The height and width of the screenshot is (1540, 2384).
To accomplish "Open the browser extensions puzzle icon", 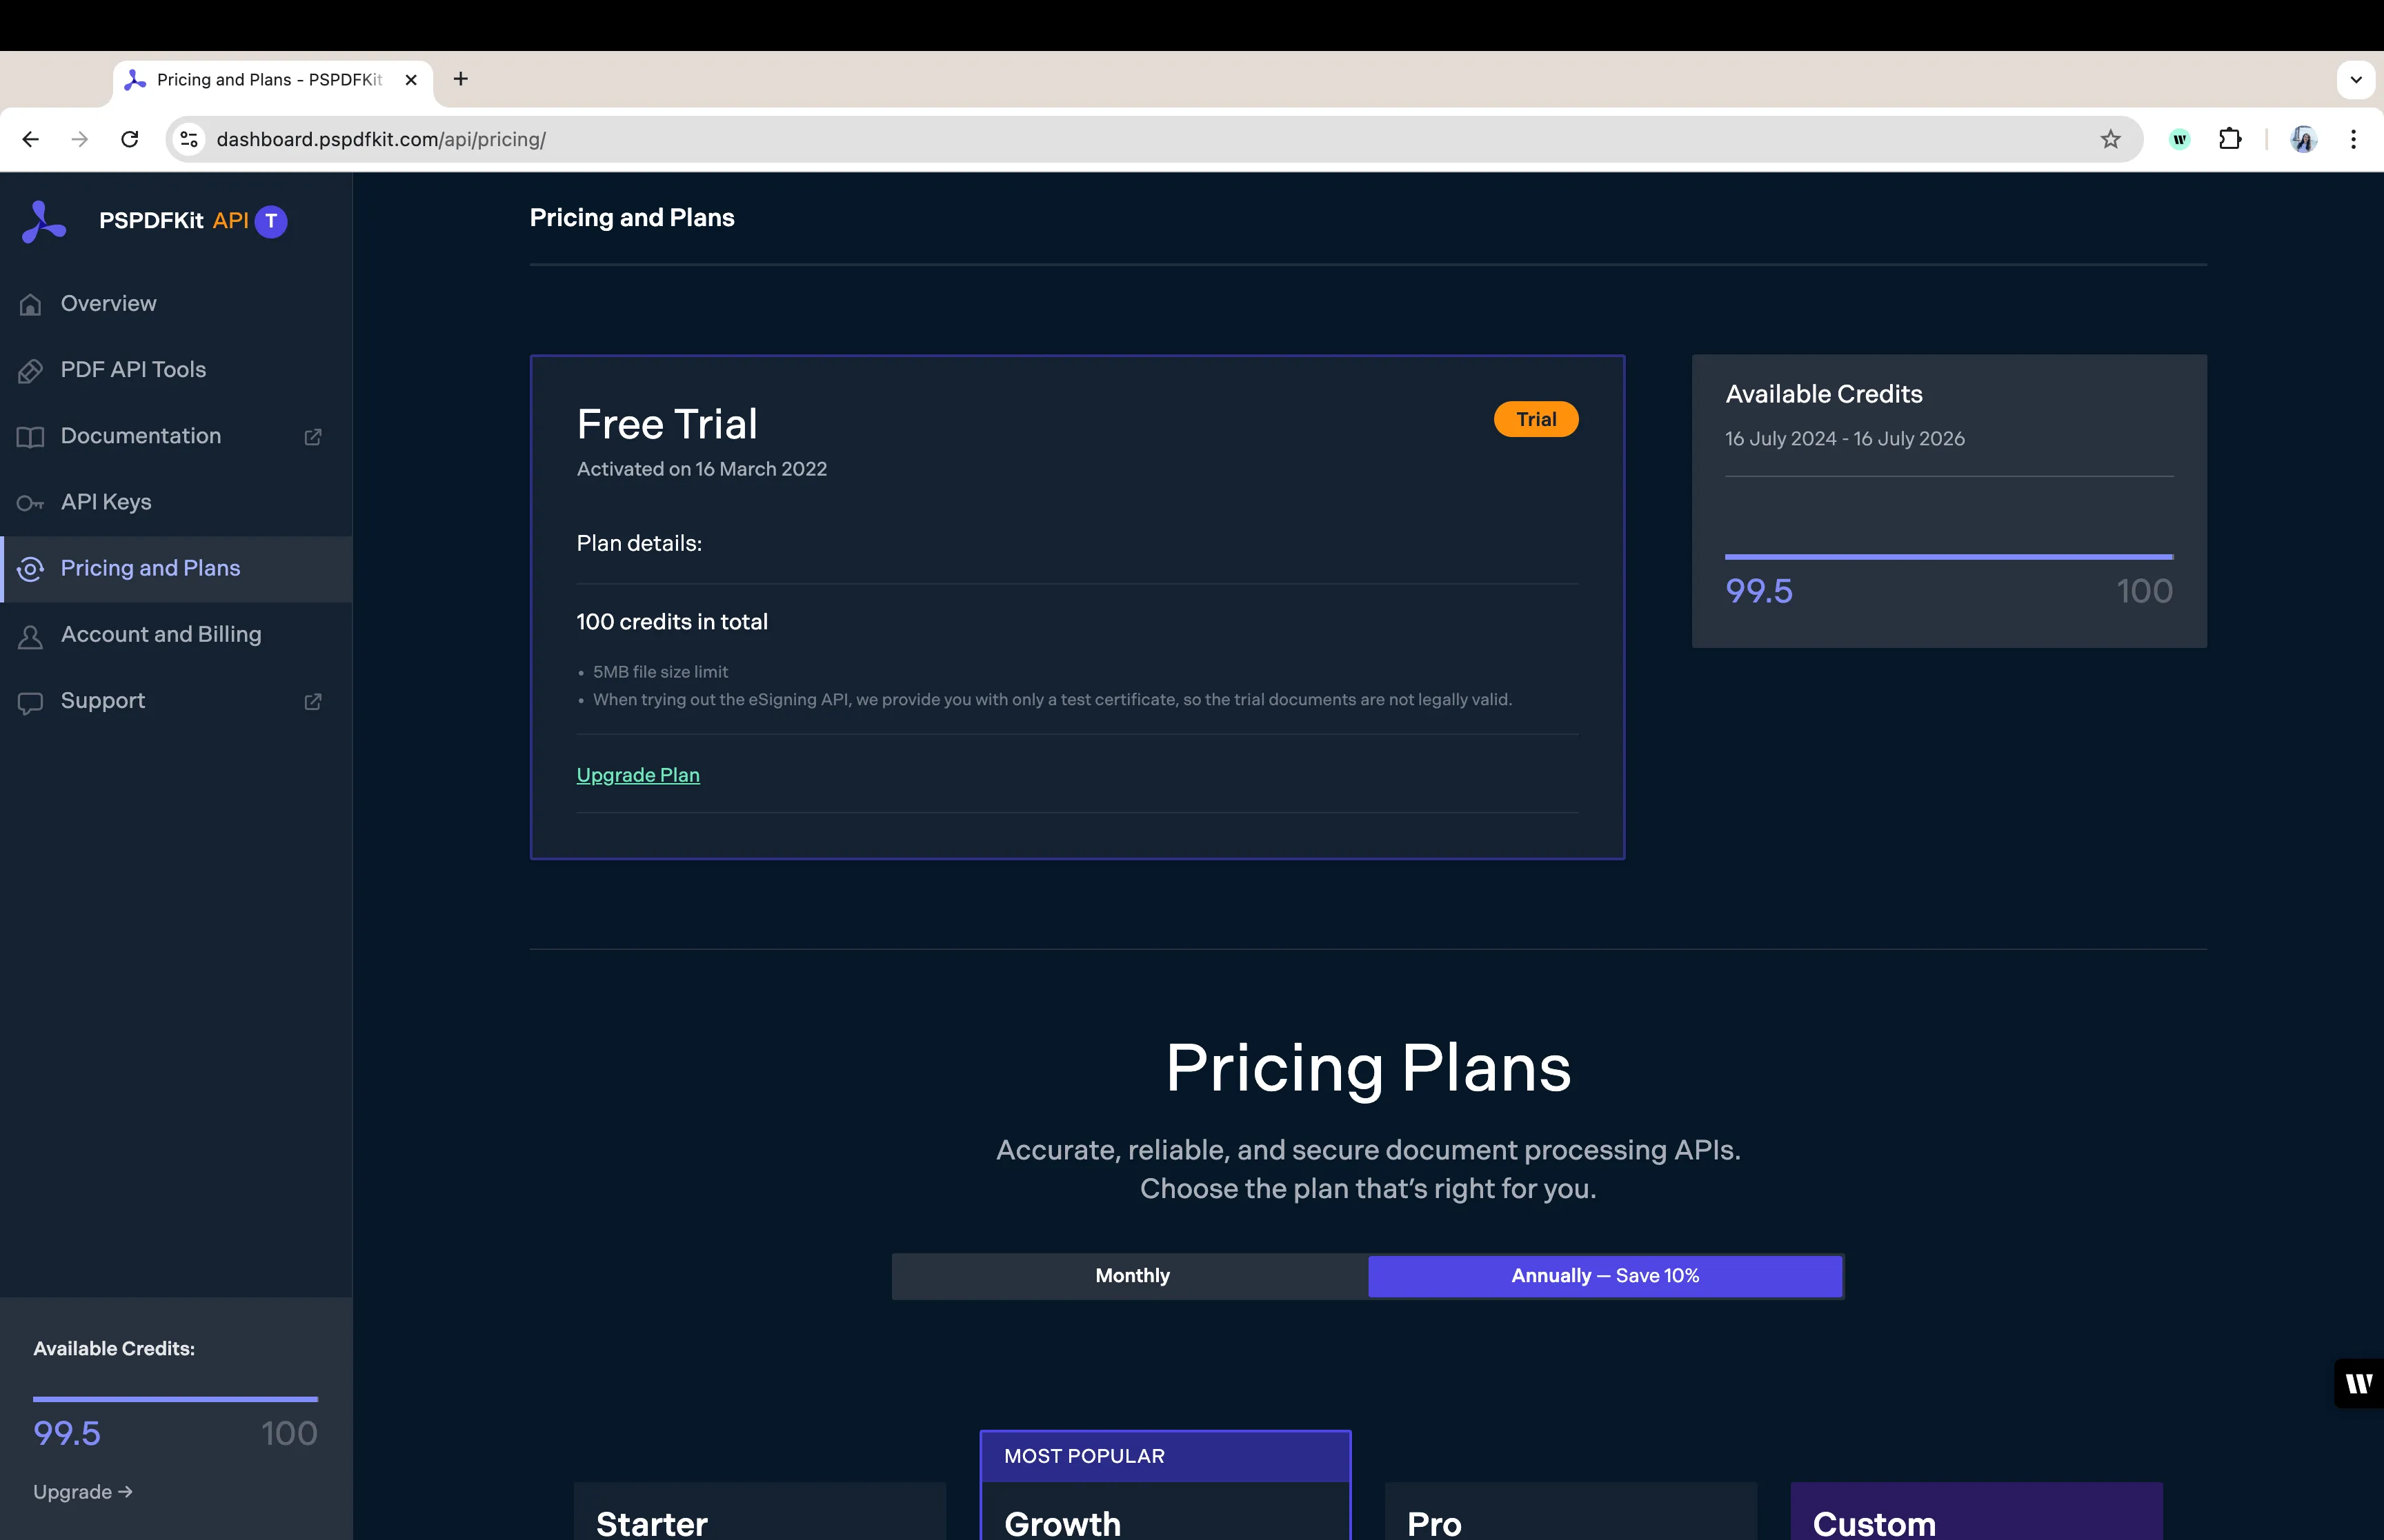I will click(2230, 139).
